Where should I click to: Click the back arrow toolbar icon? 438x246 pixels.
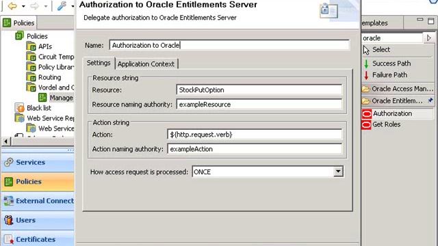tap(12, 6)
